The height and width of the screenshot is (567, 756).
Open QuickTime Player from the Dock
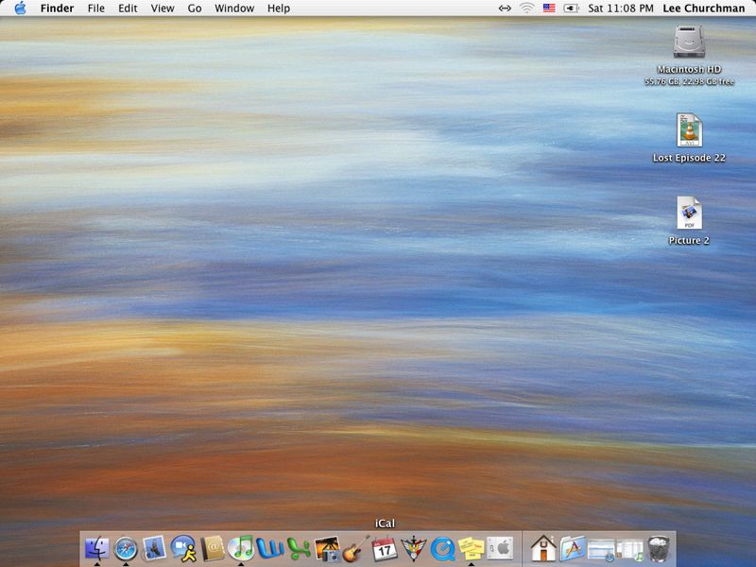pos(442,548)
